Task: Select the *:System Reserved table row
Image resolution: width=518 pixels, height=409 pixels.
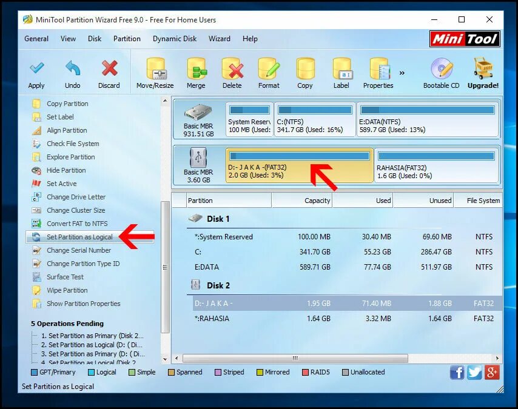Action: pyautogui.click(x=347, y=237)
